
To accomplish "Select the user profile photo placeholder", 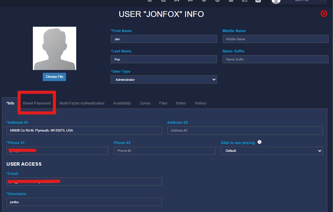I will tap(54, 48).
